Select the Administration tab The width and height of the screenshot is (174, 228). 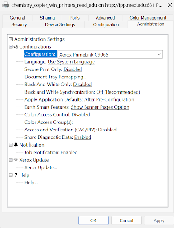(150, 24)
